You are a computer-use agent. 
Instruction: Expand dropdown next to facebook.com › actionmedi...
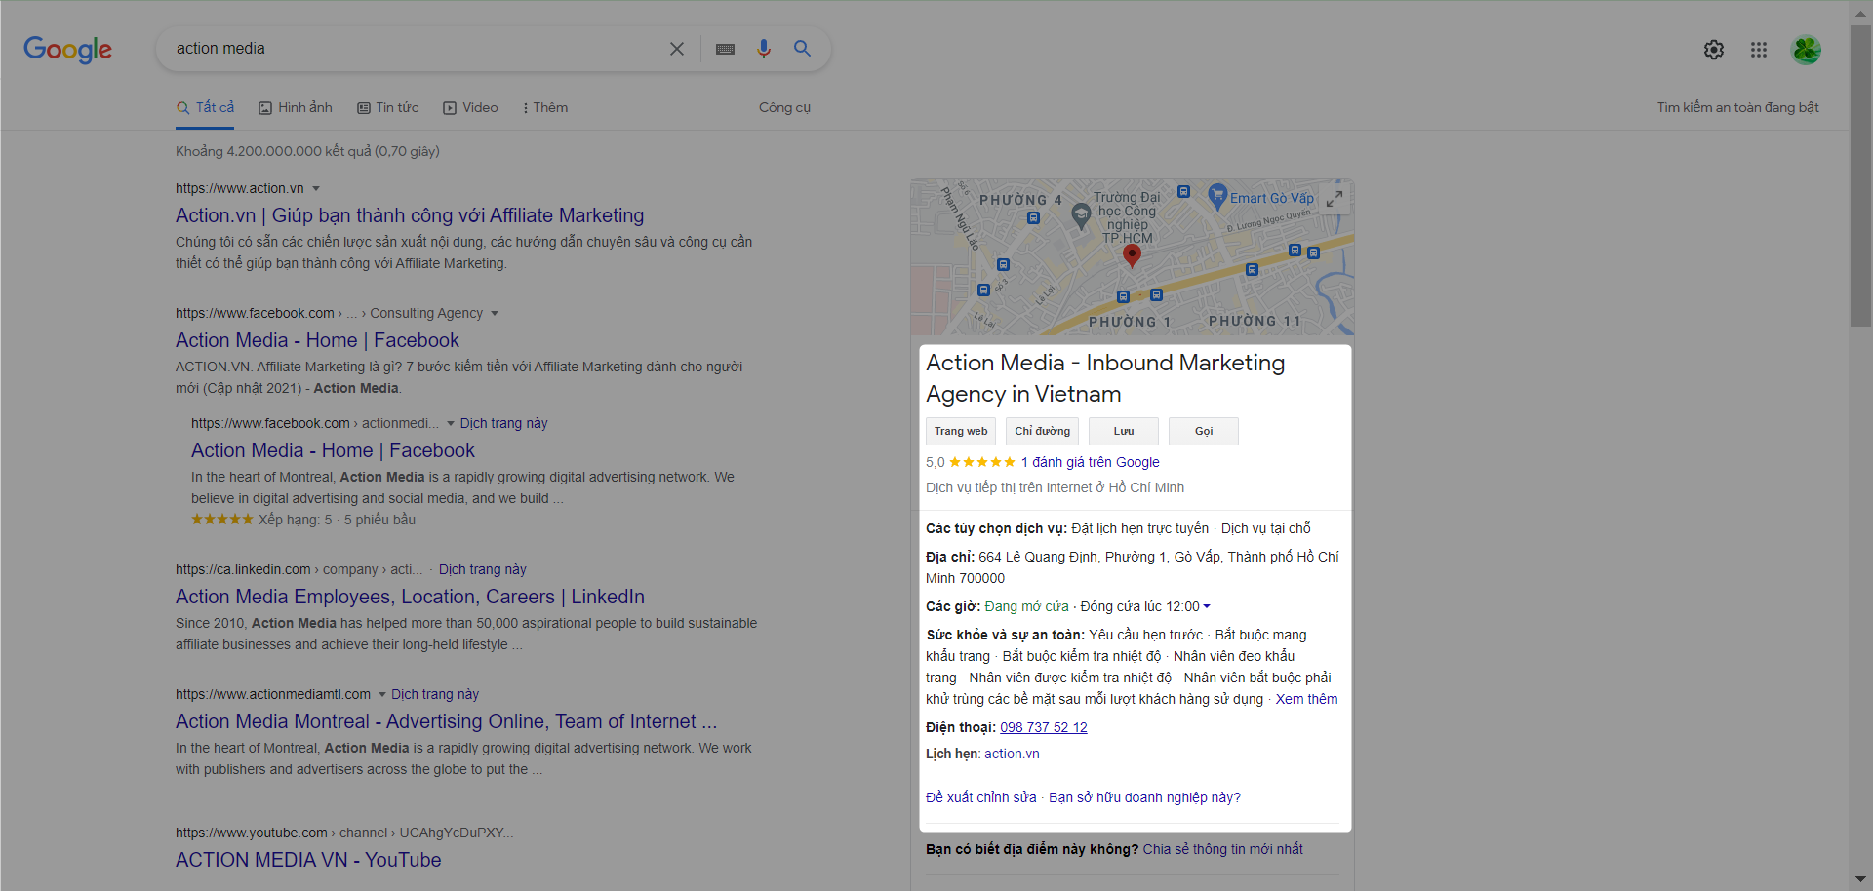click(x=451, y=423)
